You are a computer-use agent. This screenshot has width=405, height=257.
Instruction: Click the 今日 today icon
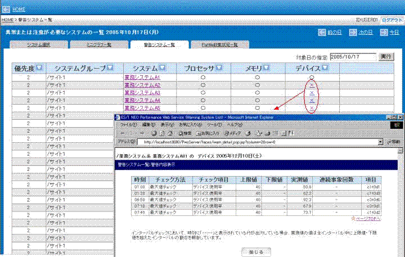384,32
